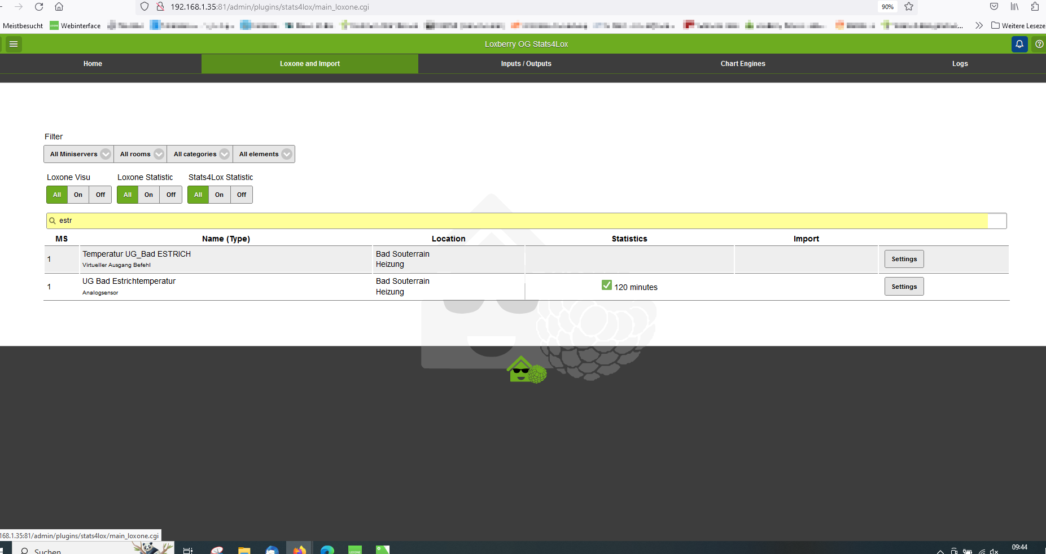1046x554 pixels.
Task: Open the browser library icon
Action: [x=1014, y=7]
